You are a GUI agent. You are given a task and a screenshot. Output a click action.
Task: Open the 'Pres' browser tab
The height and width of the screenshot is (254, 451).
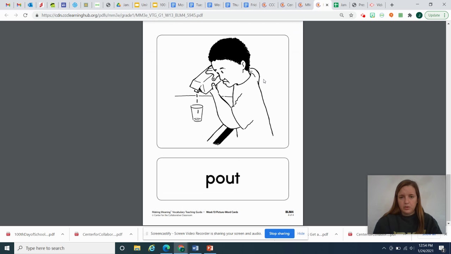tap(358, 5)
